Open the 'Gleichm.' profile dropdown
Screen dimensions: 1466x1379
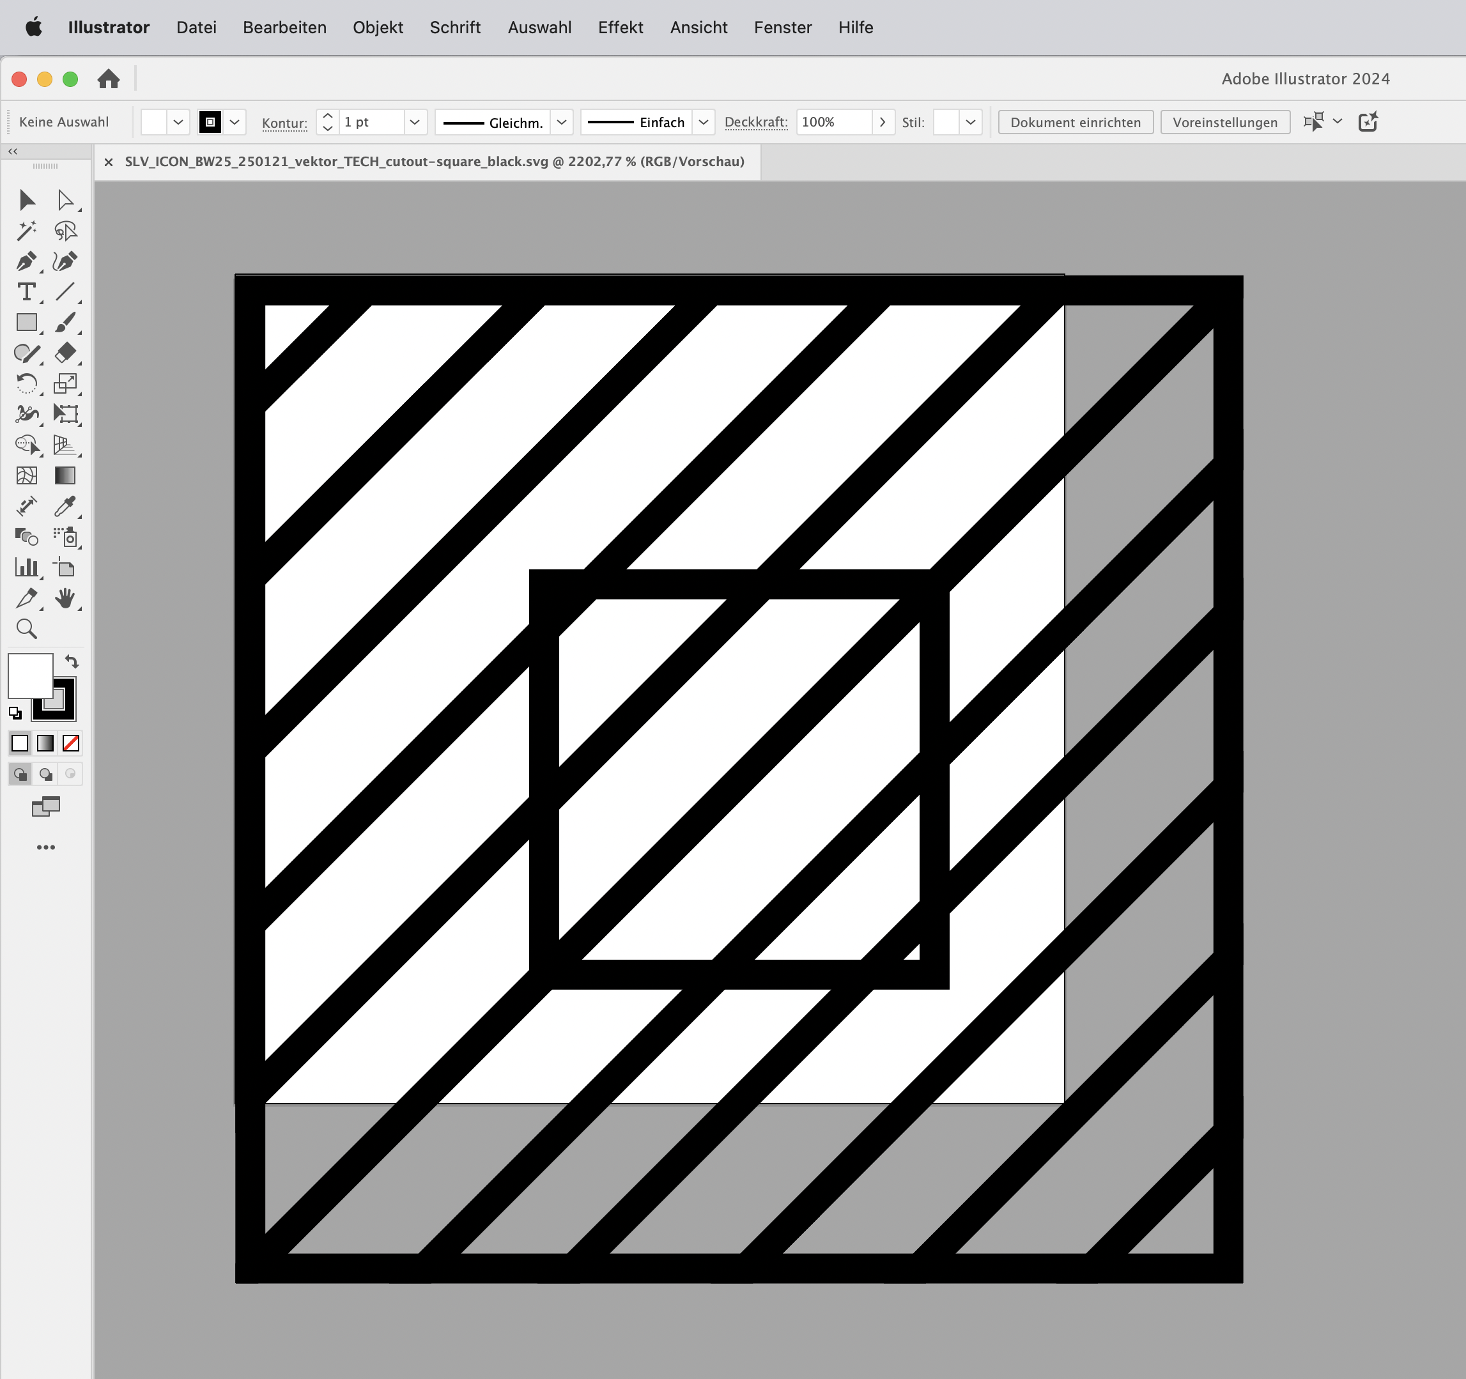(561, 123)
